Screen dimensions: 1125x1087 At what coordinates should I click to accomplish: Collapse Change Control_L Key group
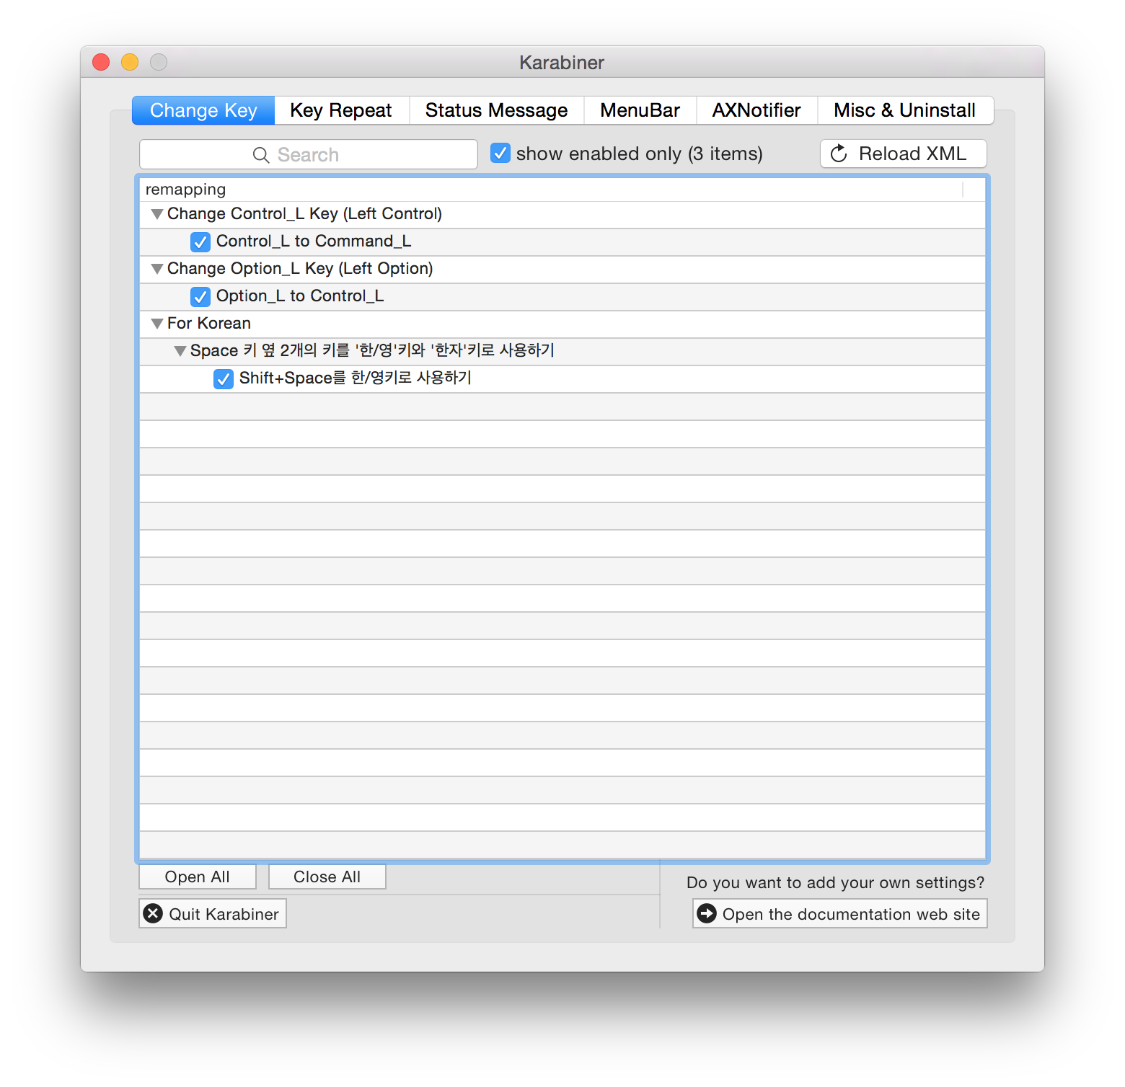tap(156, 214)
